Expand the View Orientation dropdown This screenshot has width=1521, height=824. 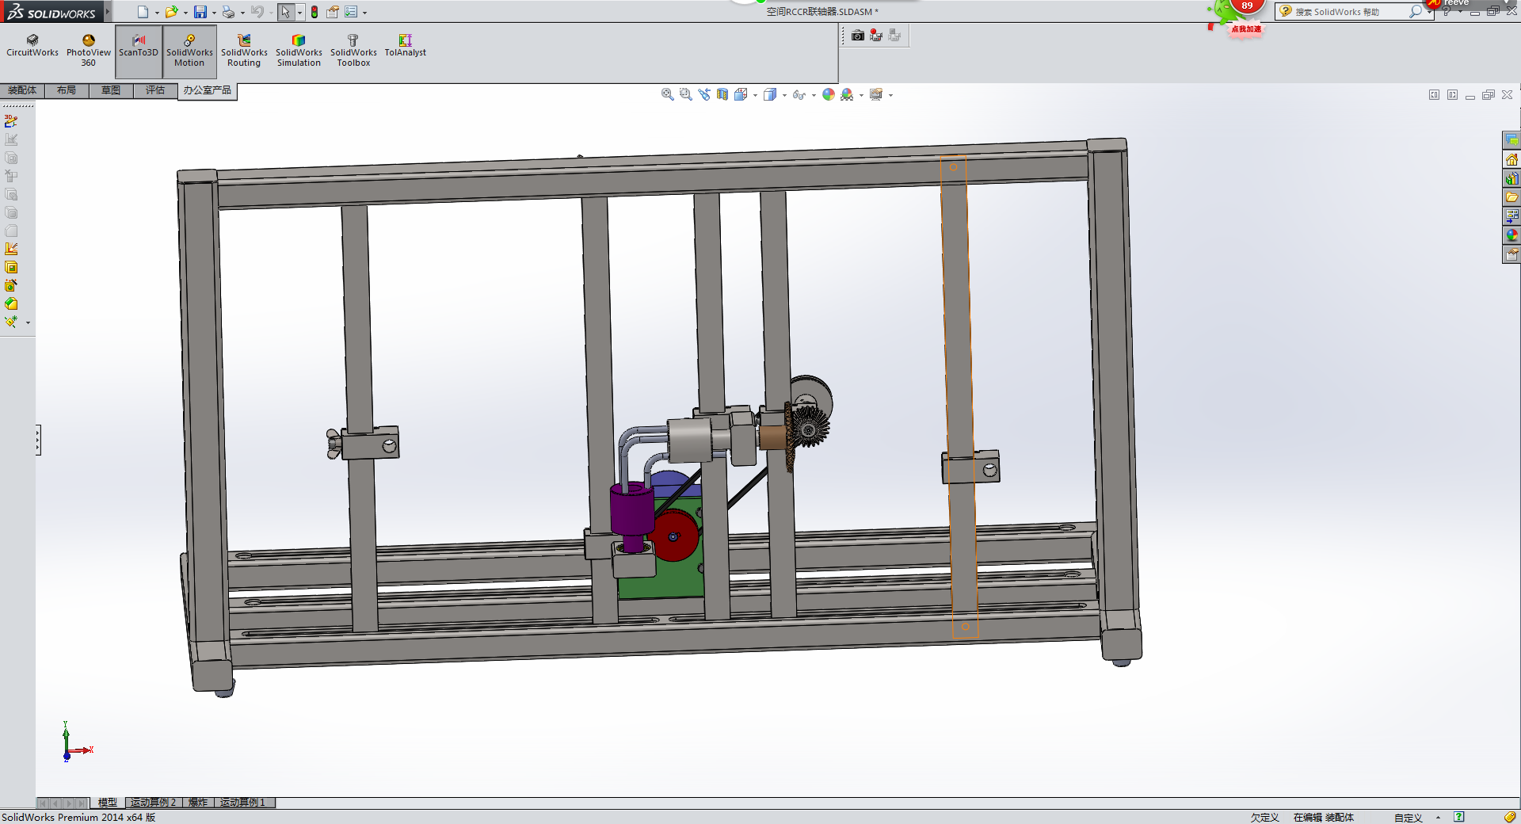(x=755, y=94)
